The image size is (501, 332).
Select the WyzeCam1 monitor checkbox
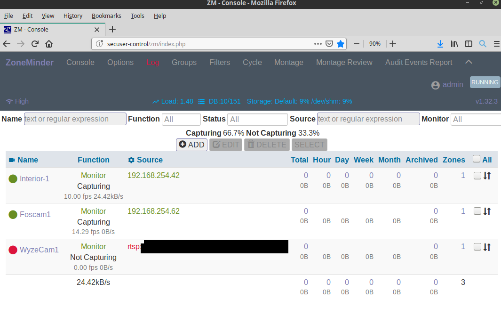[477, 247]
